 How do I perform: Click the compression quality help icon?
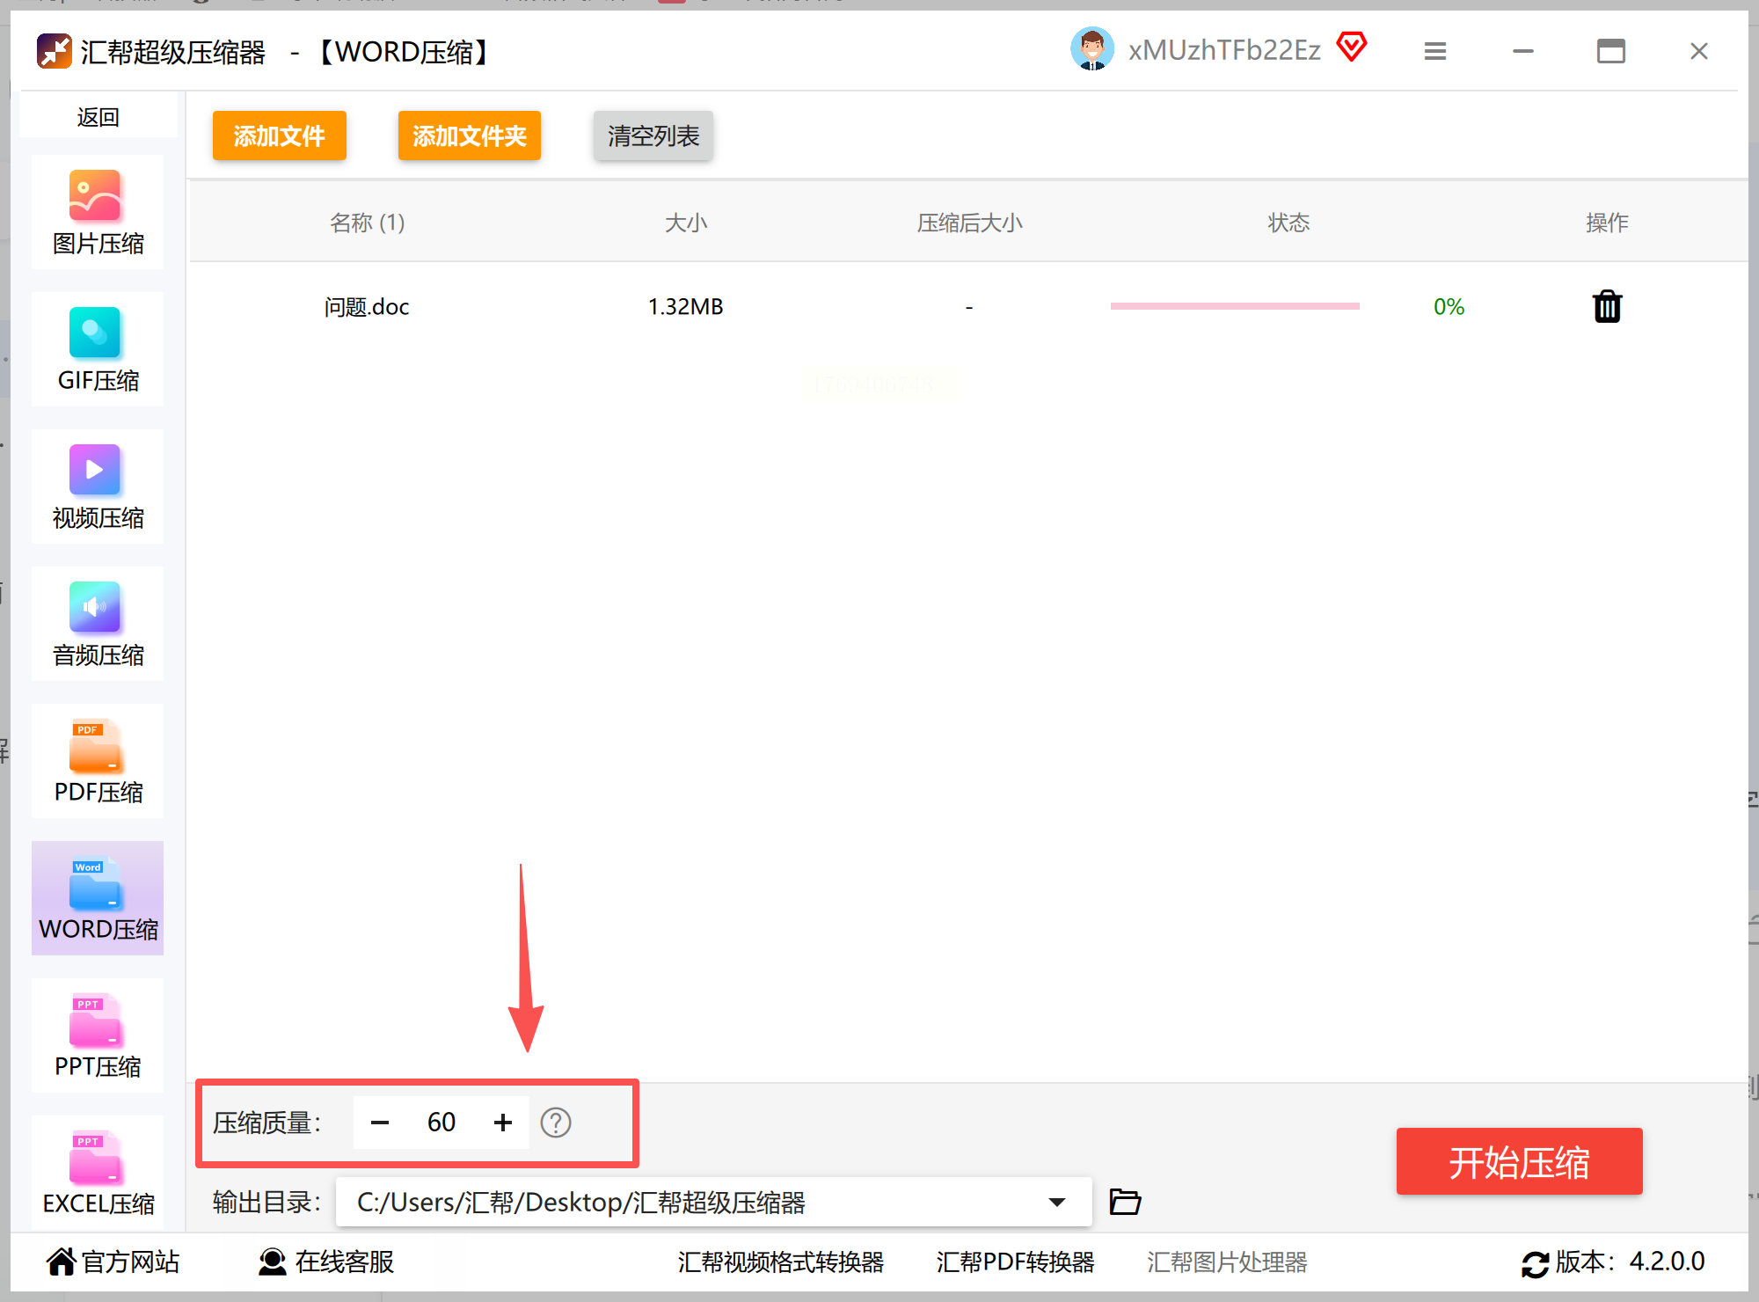pos(556,1123)
